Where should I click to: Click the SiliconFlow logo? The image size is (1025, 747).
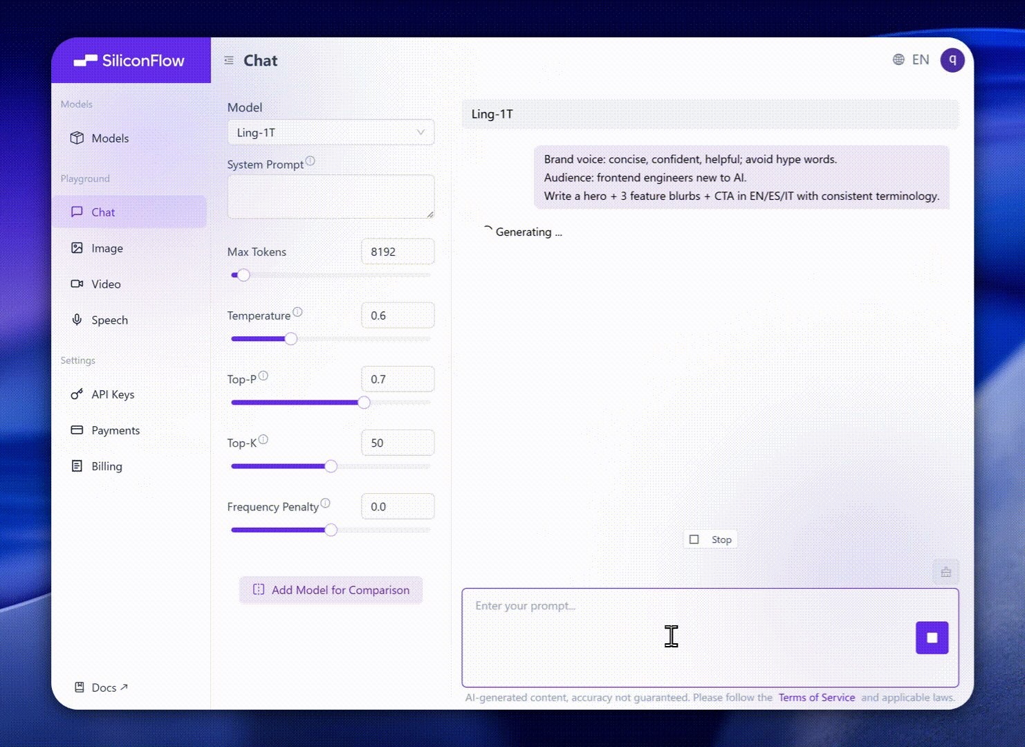[129, 61]
